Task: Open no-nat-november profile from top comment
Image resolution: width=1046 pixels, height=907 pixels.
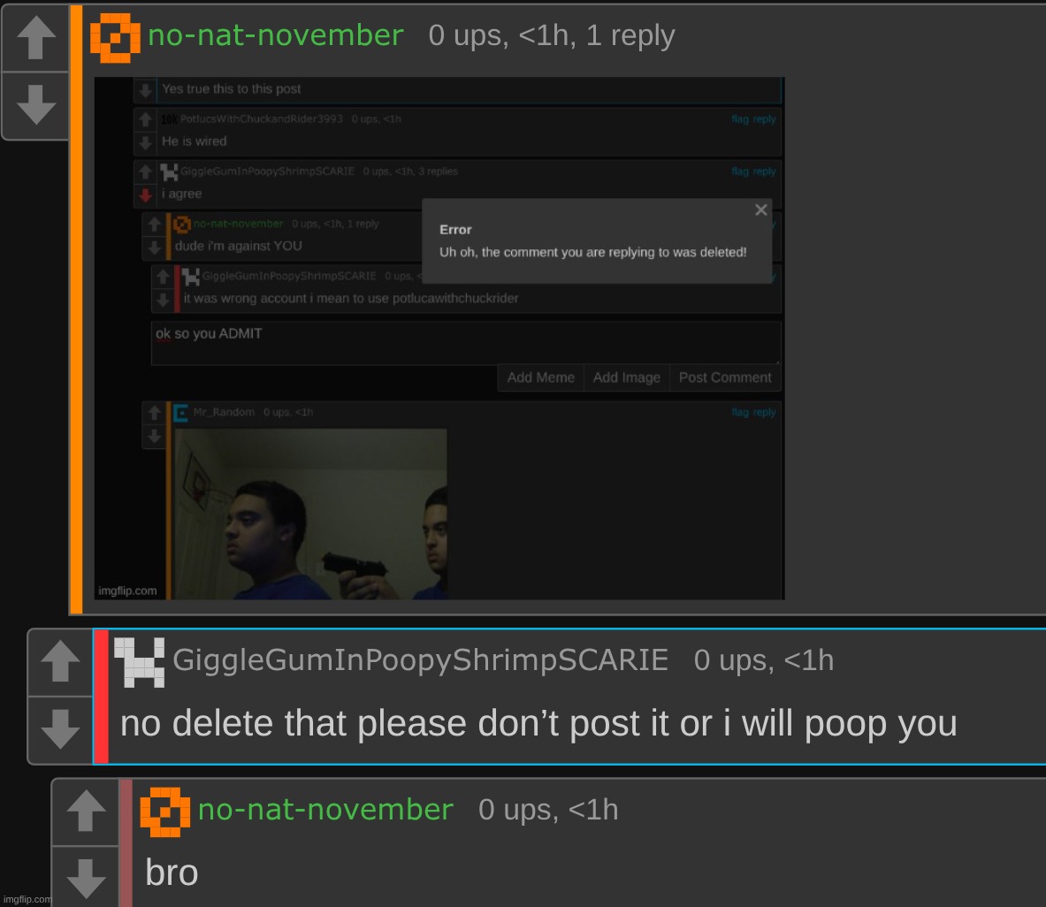Action: [276, 35]
